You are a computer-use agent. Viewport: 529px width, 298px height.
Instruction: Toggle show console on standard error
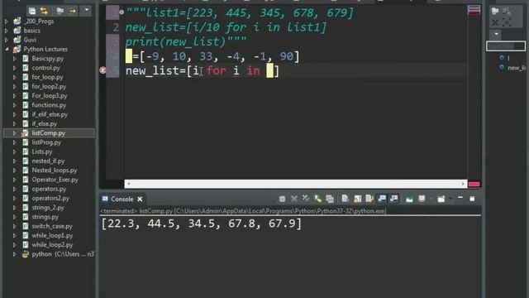(393, 199)
